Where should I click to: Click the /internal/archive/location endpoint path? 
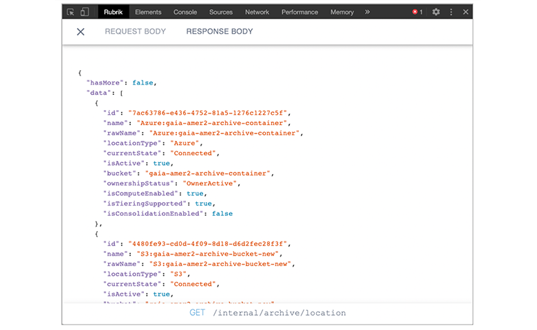(280, 313)
